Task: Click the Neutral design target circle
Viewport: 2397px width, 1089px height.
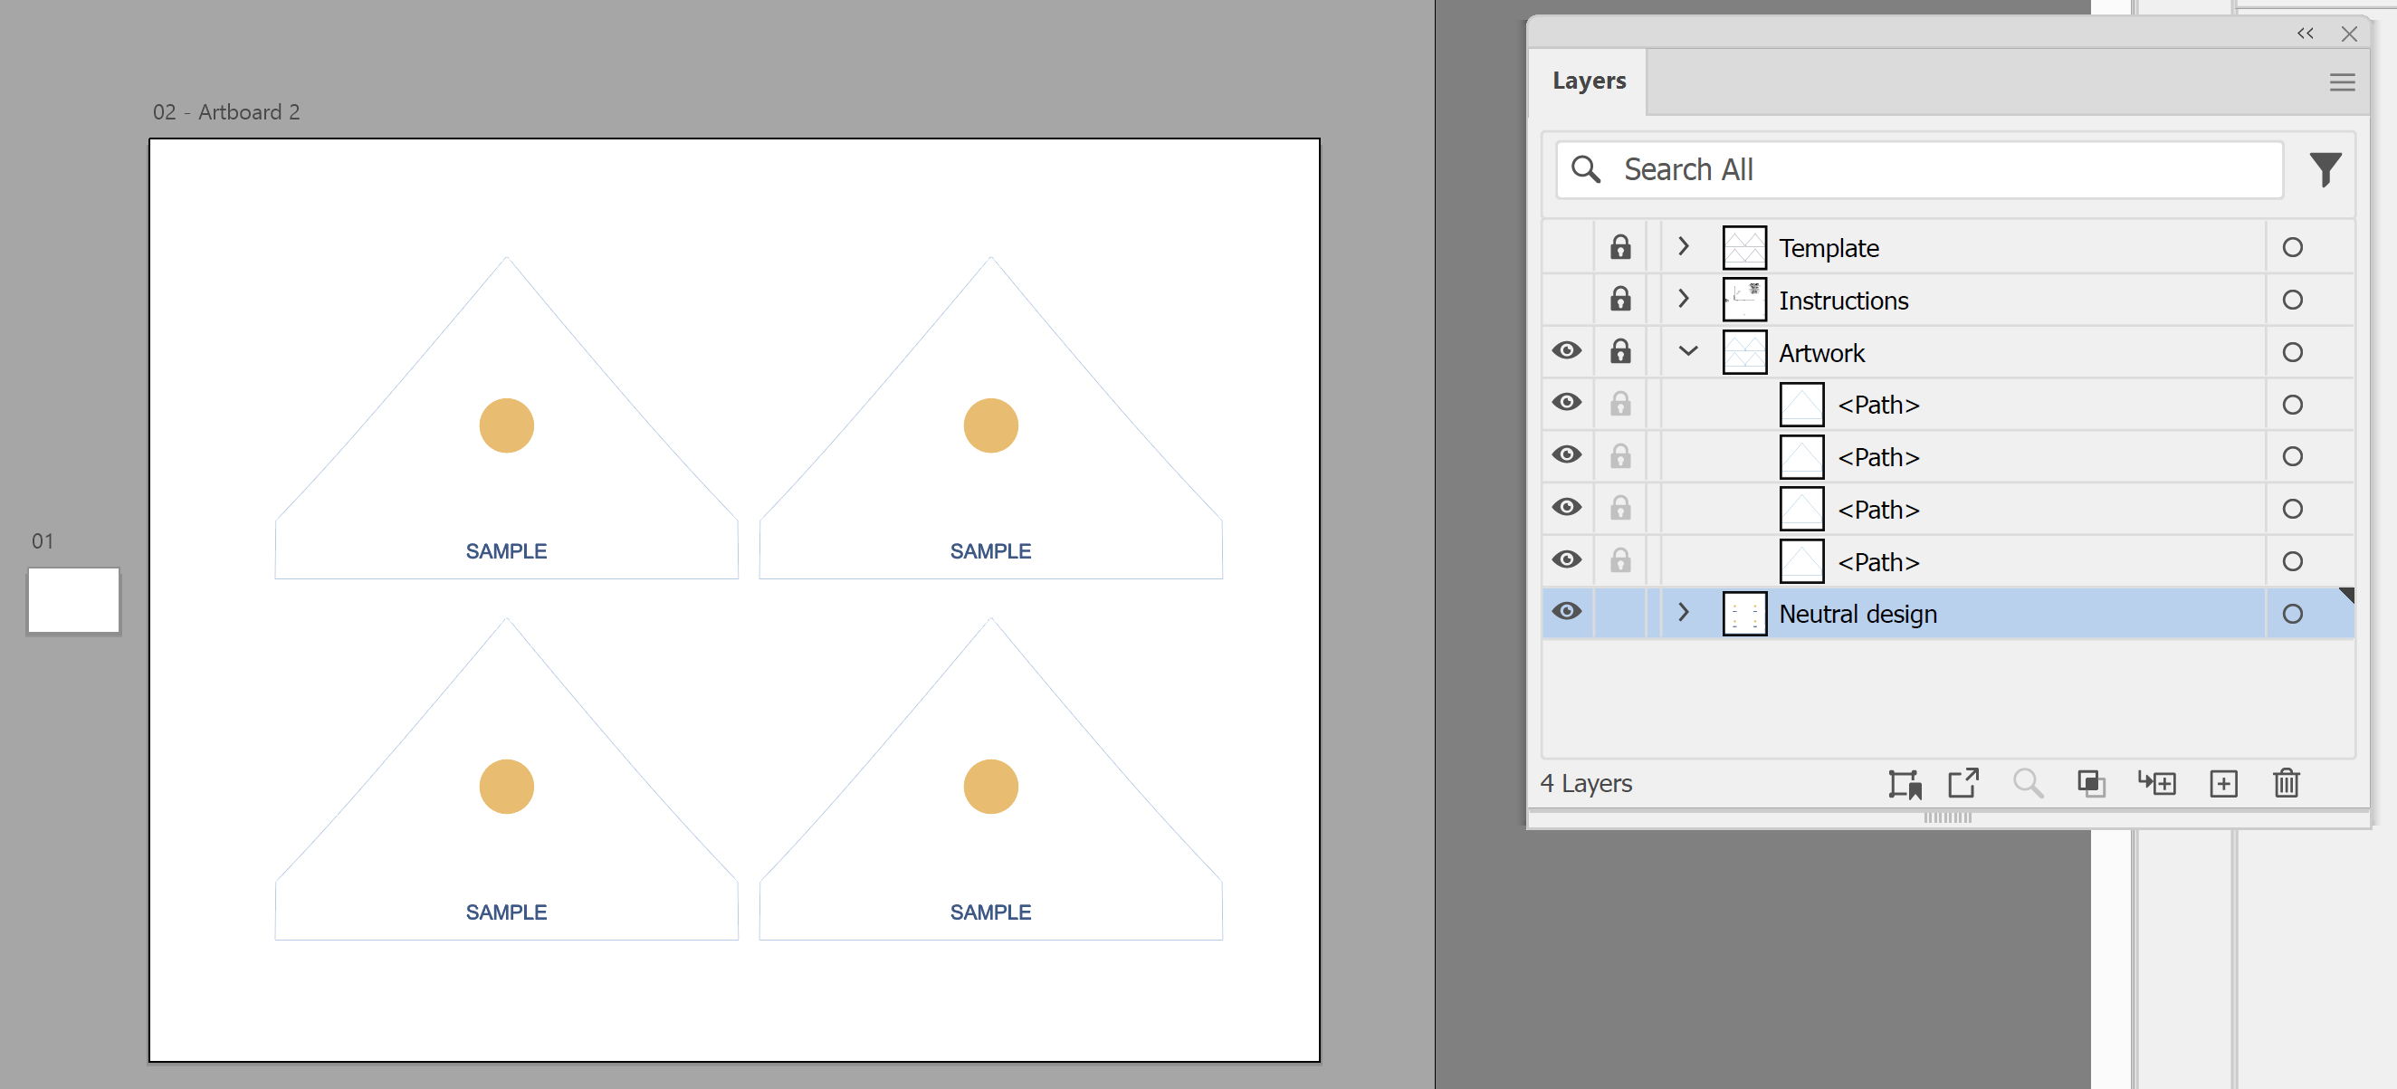Action: [2292, 615]
